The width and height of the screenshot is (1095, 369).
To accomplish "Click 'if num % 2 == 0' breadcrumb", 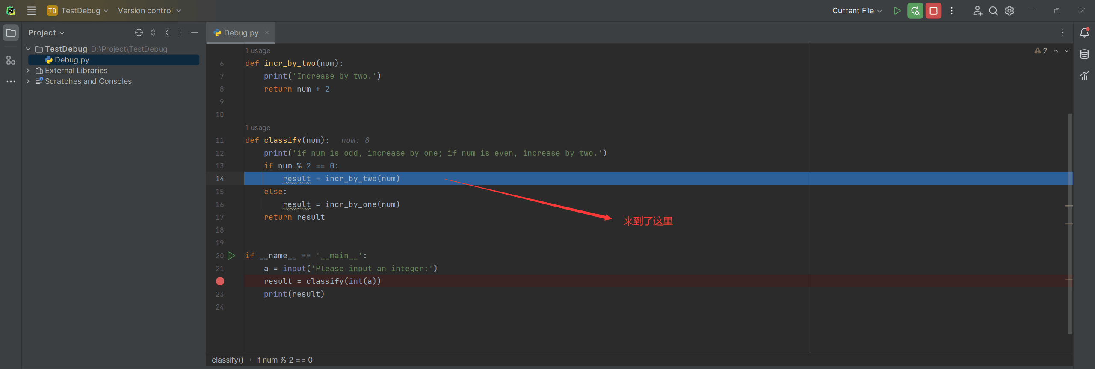I will (284, 360).
